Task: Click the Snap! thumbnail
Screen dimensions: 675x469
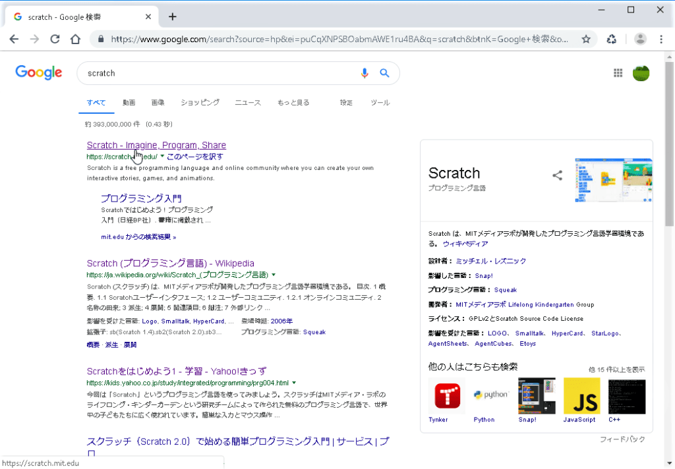Action: (x=537, y=396)
